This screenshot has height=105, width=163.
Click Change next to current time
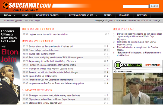point(156,20)
